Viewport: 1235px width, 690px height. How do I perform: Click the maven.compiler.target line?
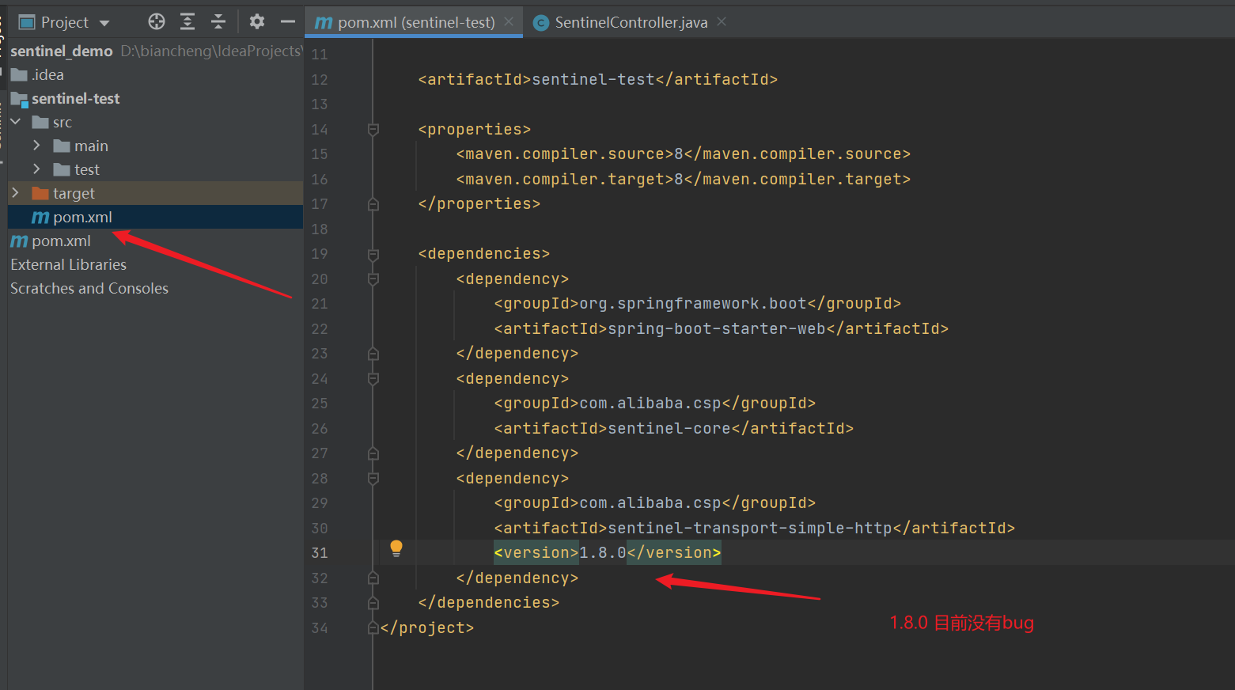[684, 179]
